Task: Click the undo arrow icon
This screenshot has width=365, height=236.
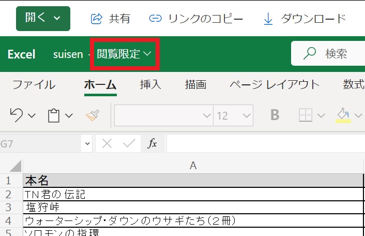Action: point(17,115)
